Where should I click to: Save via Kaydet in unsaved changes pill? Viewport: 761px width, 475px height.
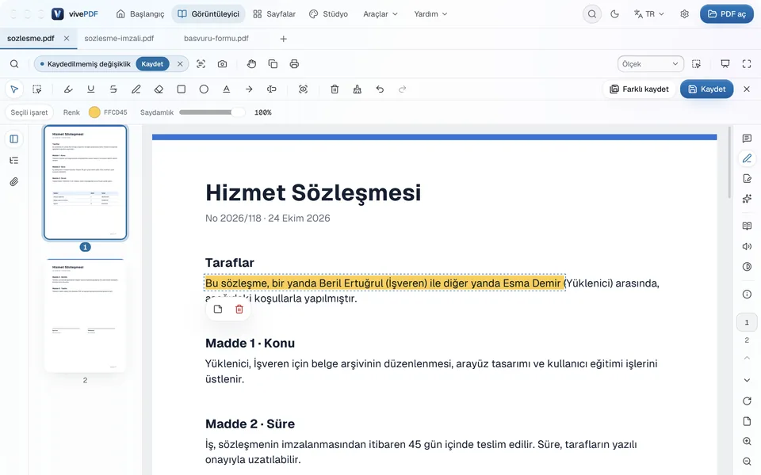pyautogui.click(x=152, y=64)
